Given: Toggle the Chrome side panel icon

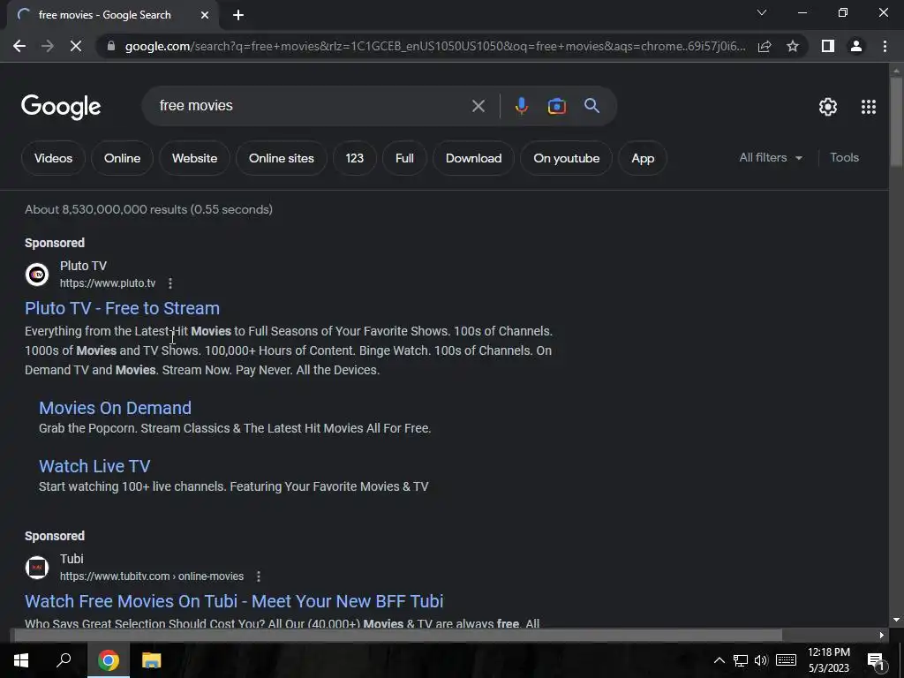Looking at the screenshot, I should (828, 46).
